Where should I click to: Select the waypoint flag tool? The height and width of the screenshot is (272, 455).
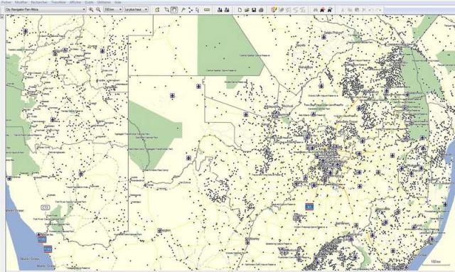(183, 9)
